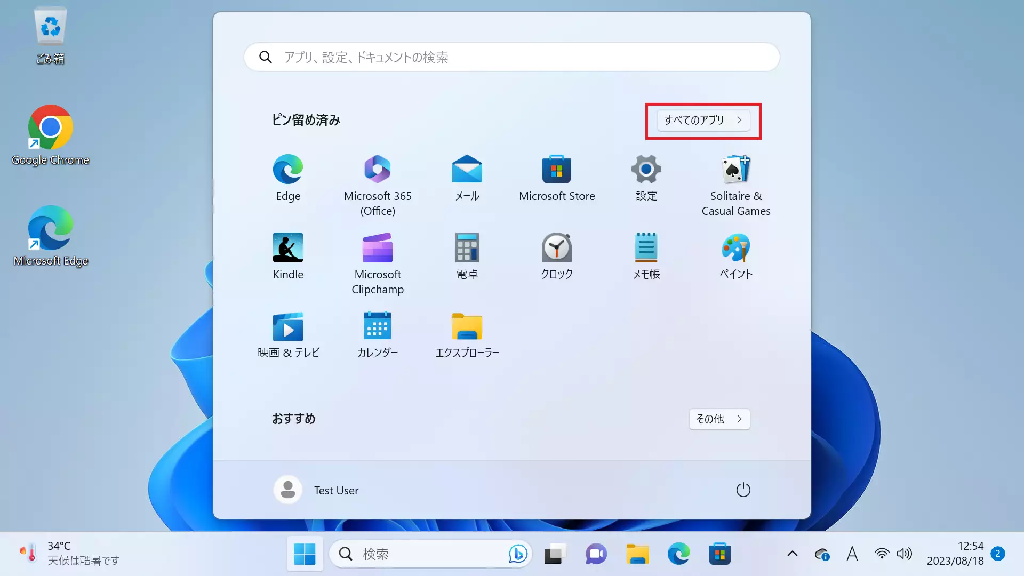The image size is (1024, 576).
Task: Select Google Chrome desktop shortcut
Action: coord(50,135)
